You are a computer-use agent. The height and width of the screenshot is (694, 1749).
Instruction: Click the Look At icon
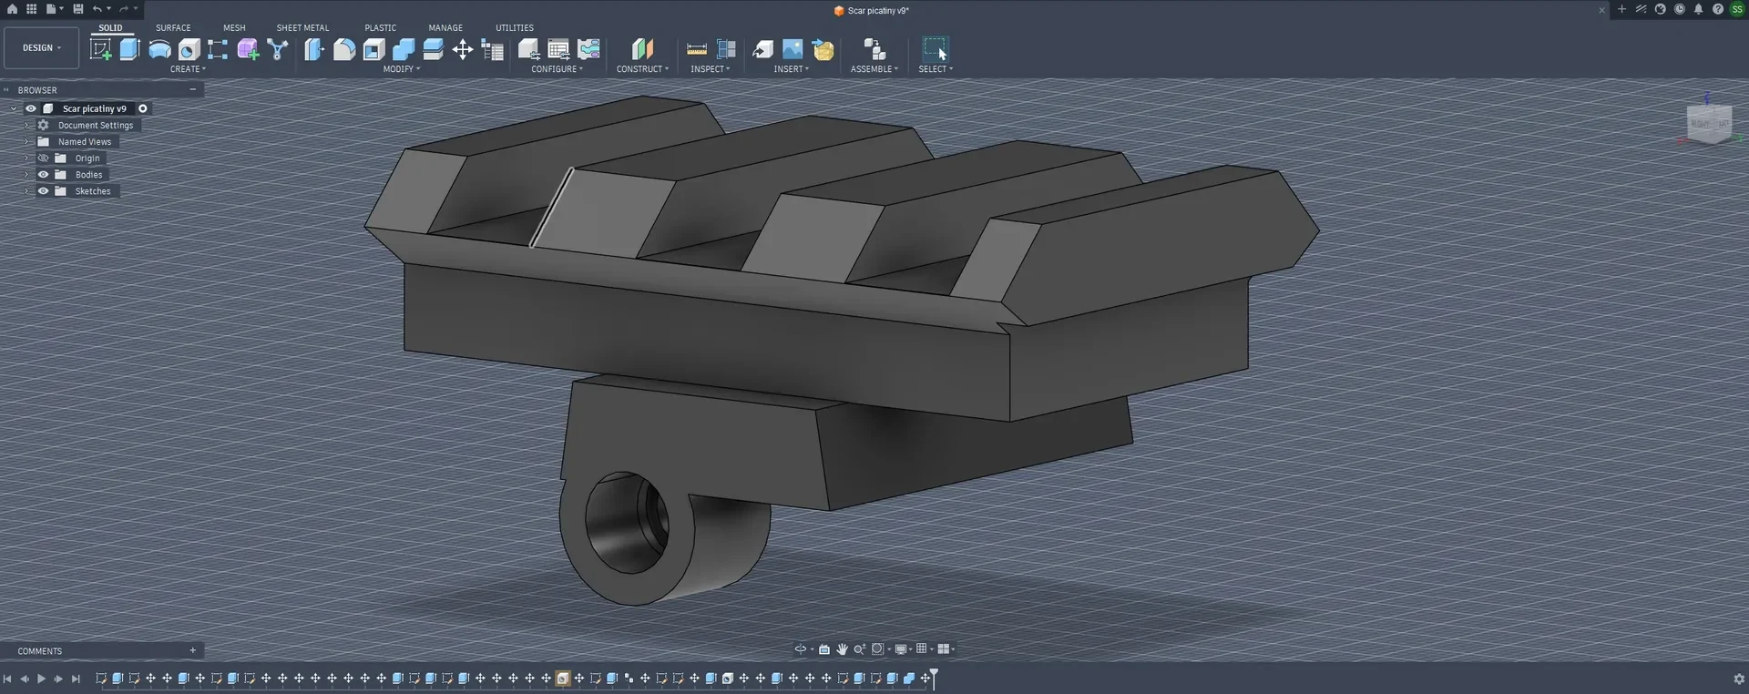824,649
